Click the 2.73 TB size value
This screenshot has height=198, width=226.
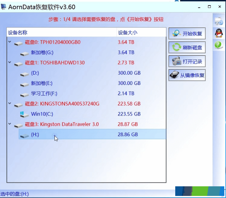pos(126,63)
